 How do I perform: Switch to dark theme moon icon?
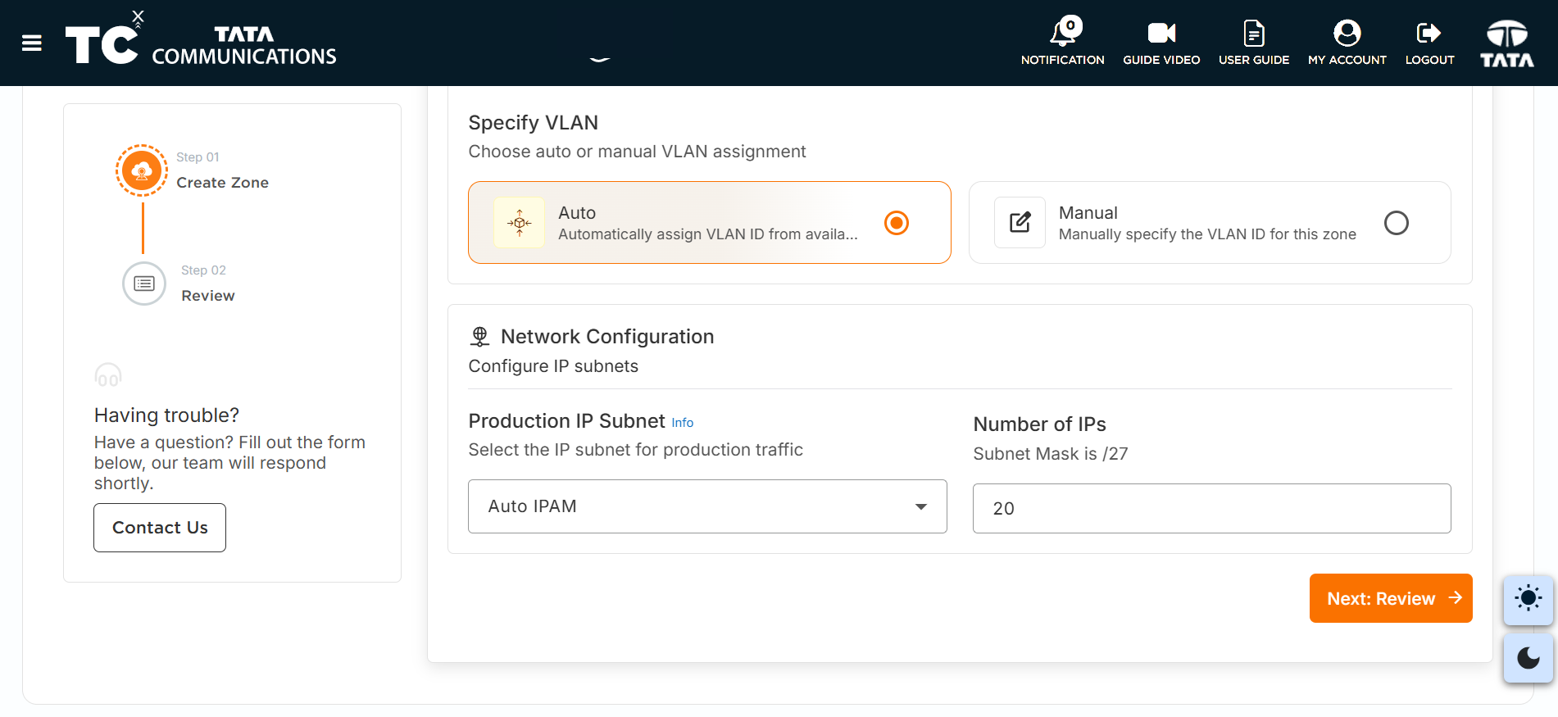[x=1528, y=658]
